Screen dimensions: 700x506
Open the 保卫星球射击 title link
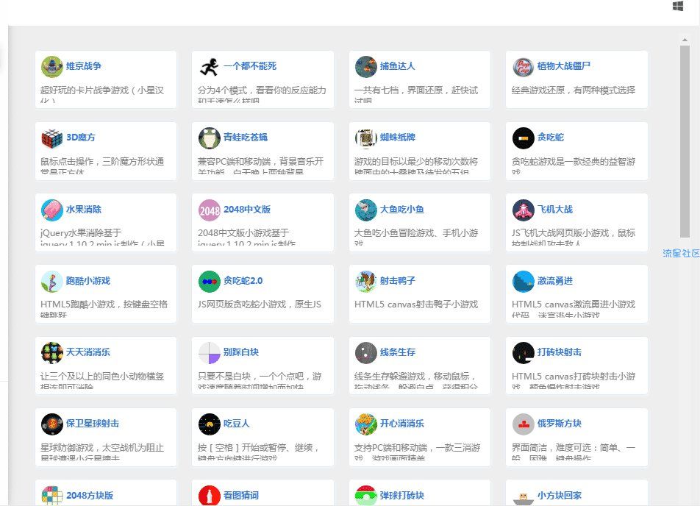(93, 424)
